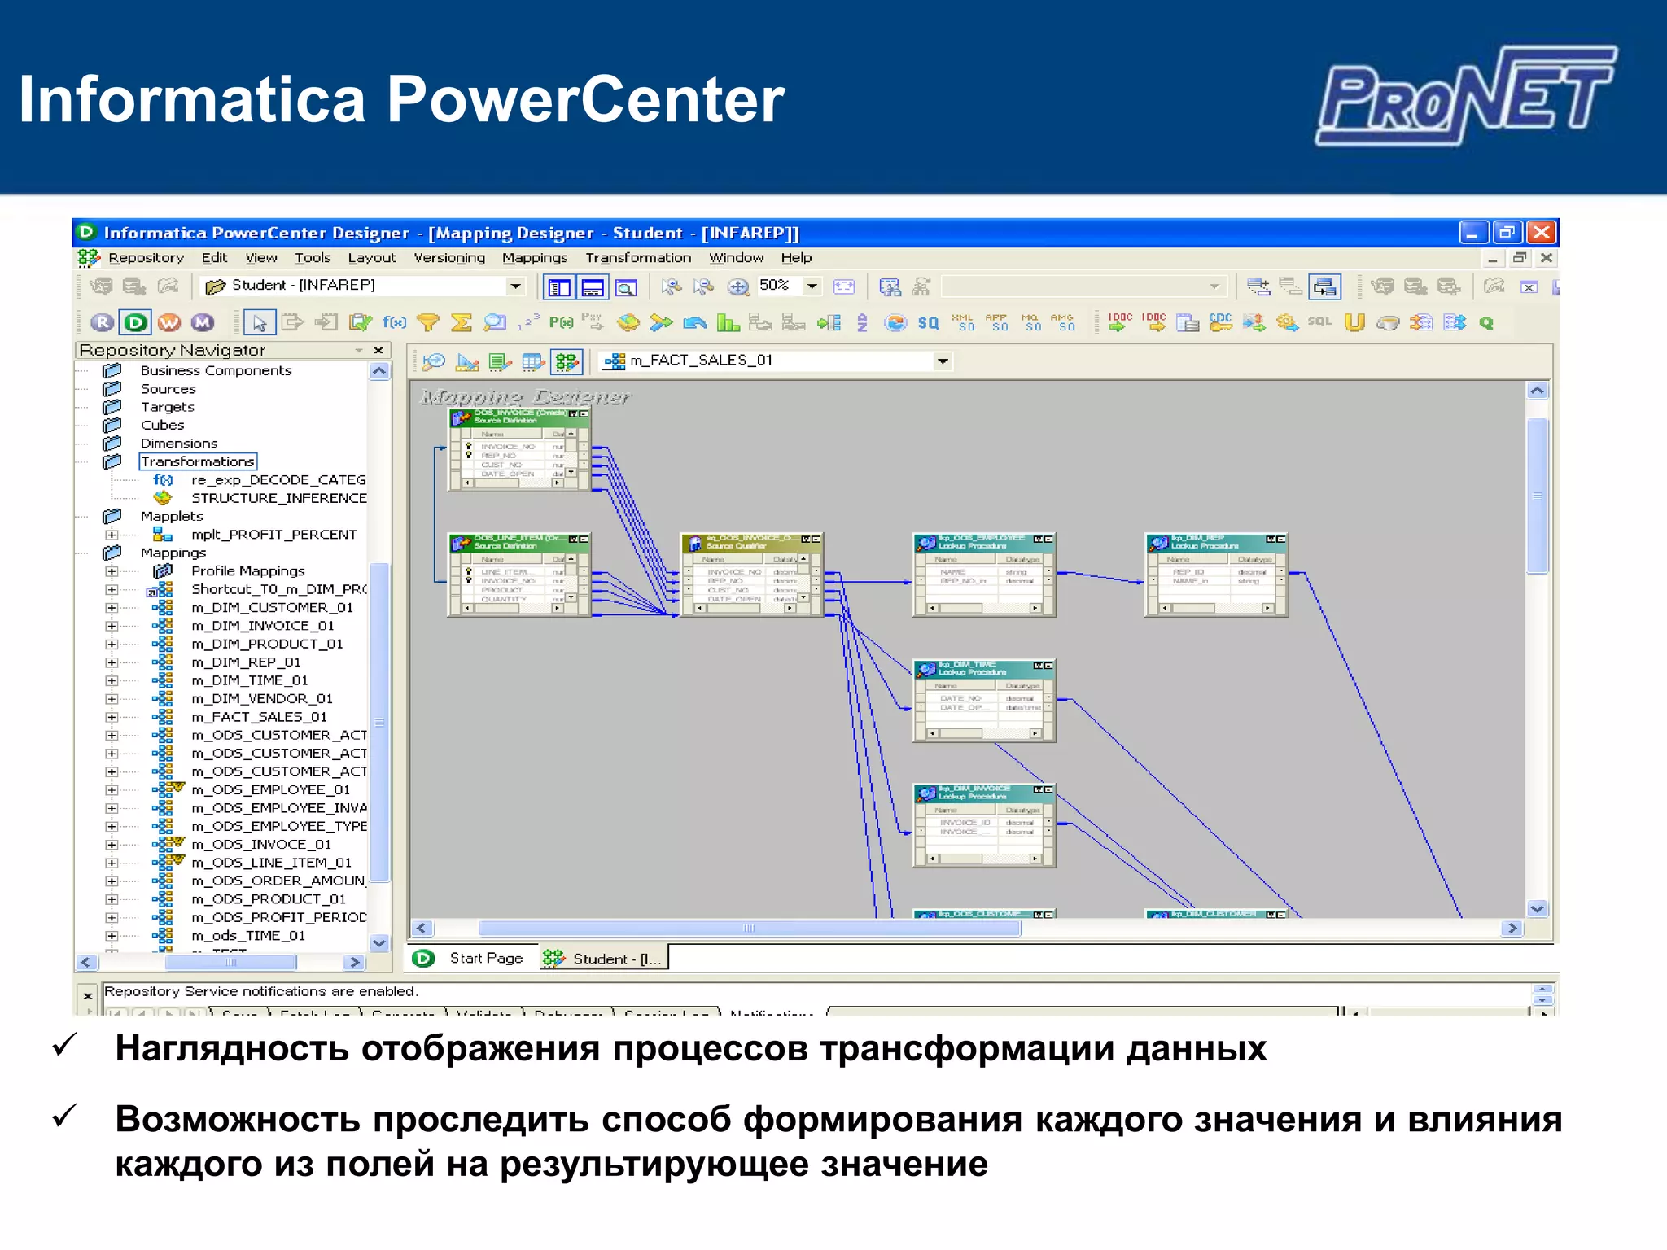Select the pointer arrow tool
Image resolution: width=1667 pixels, height=1250 pixels.
click(x=260, y=323)
